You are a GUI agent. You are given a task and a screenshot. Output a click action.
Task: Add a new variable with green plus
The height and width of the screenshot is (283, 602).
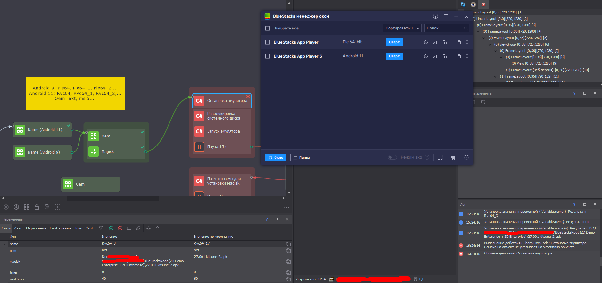[x=111, y=228]
